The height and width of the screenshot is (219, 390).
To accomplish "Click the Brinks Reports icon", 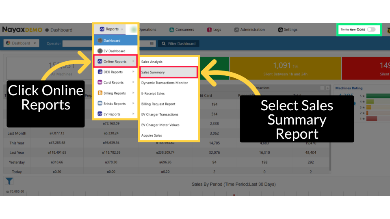I will pos(100,103).
